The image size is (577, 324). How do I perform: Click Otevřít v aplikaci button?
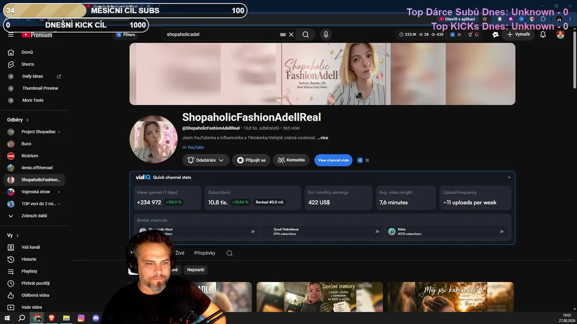pyautogui.click(x=457, y=19)
